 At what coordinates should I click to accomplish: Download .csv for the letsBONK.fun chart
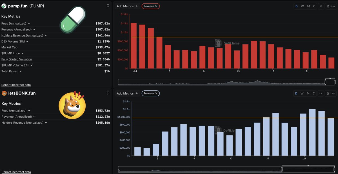tap(331, 93)
